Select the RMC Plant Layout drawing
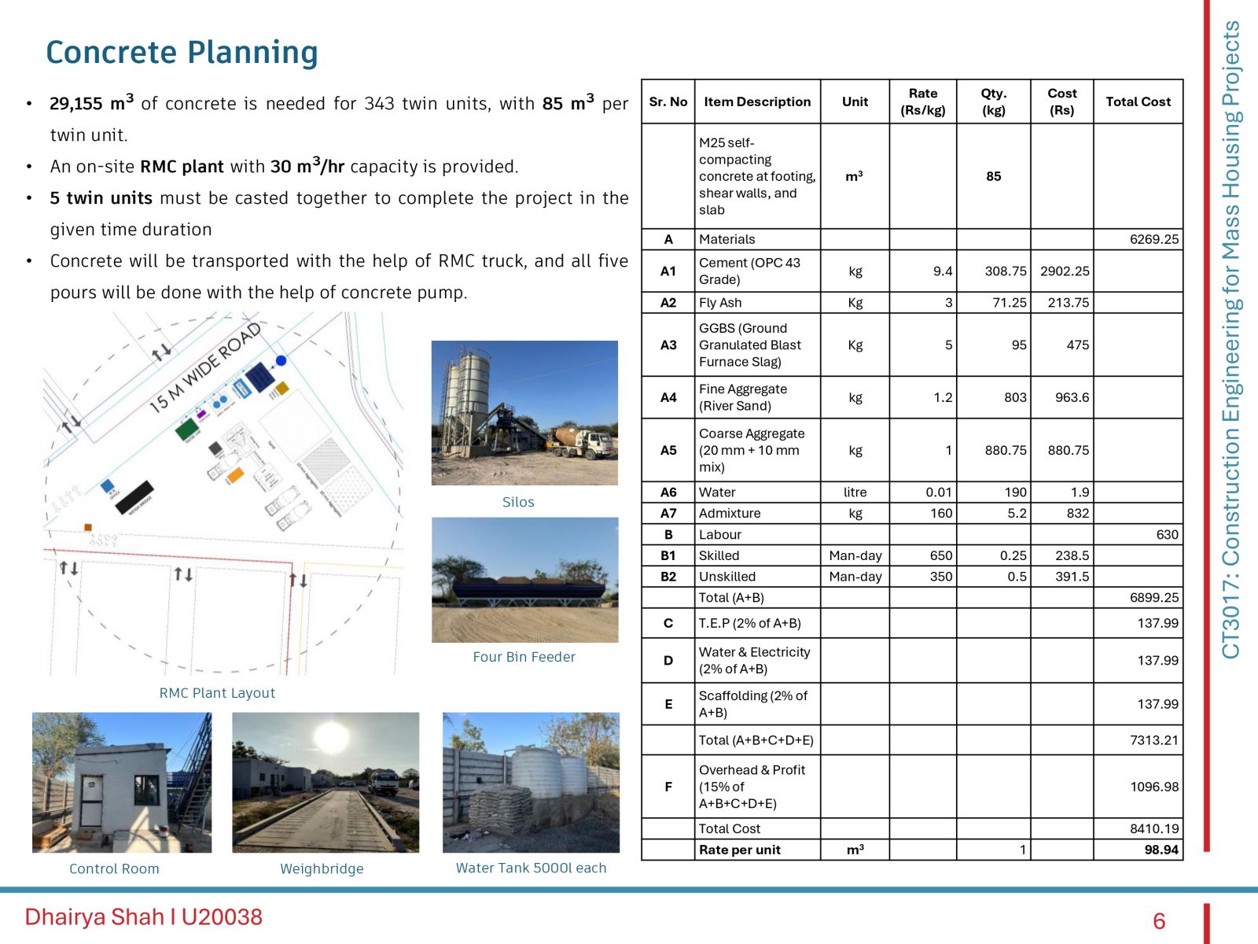 [224, 493]
